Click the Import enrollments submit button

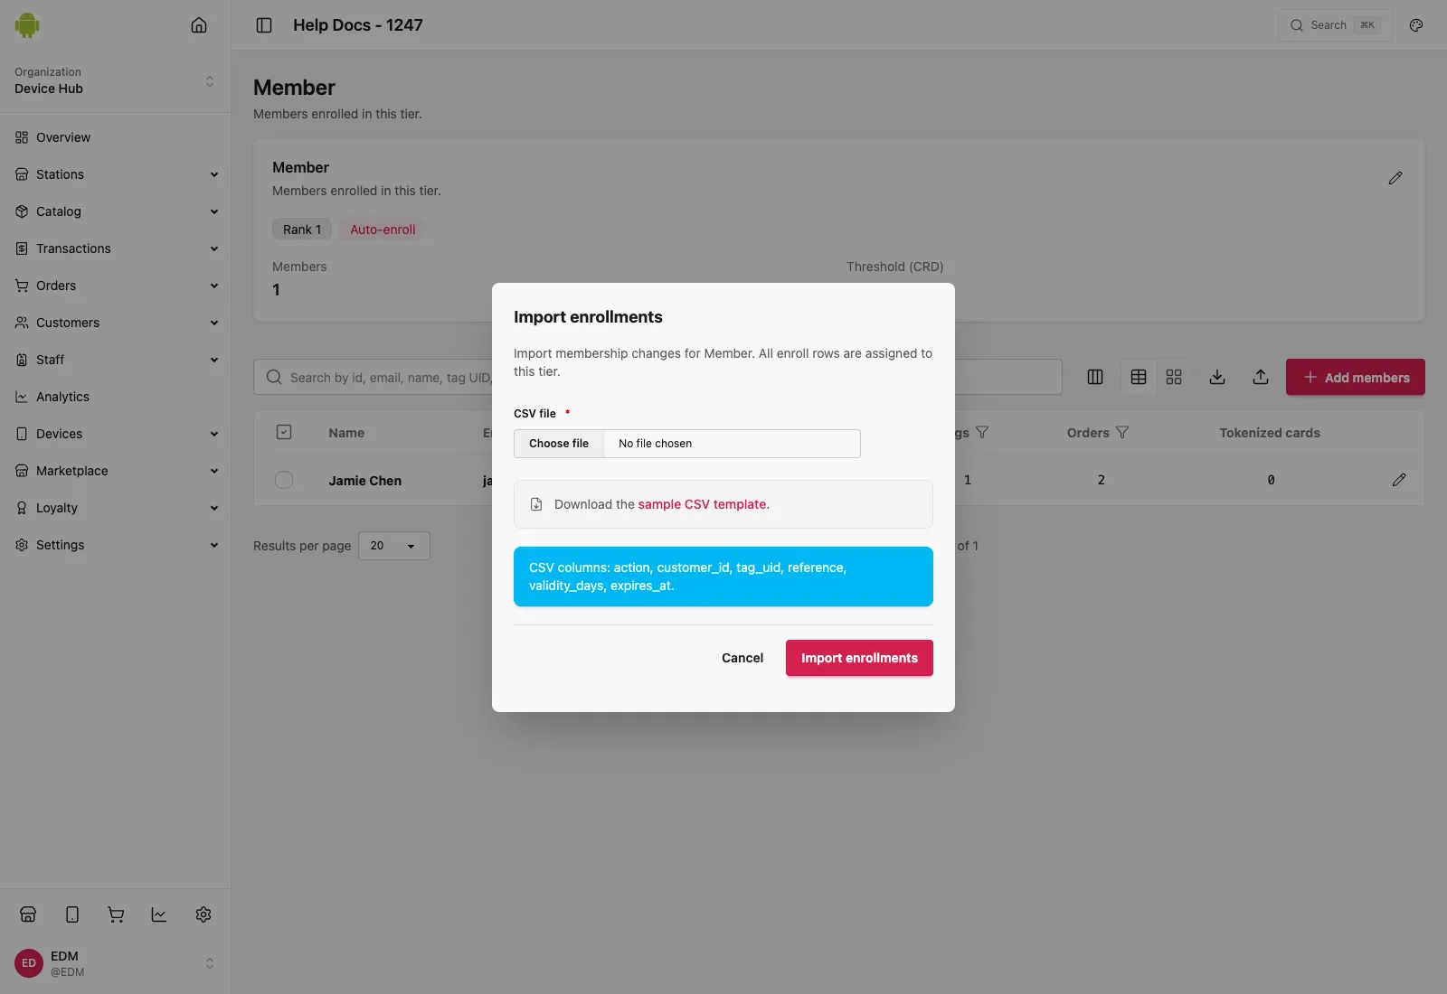coord(859,658)
